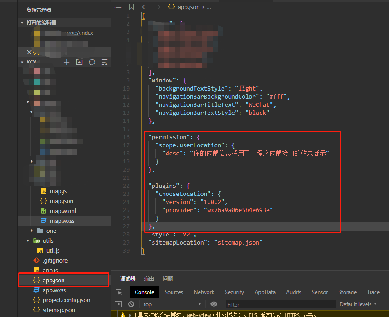The image size is (389, 317).
Task: Click the back navigation arrow above the editor
Action: (144, 7)
